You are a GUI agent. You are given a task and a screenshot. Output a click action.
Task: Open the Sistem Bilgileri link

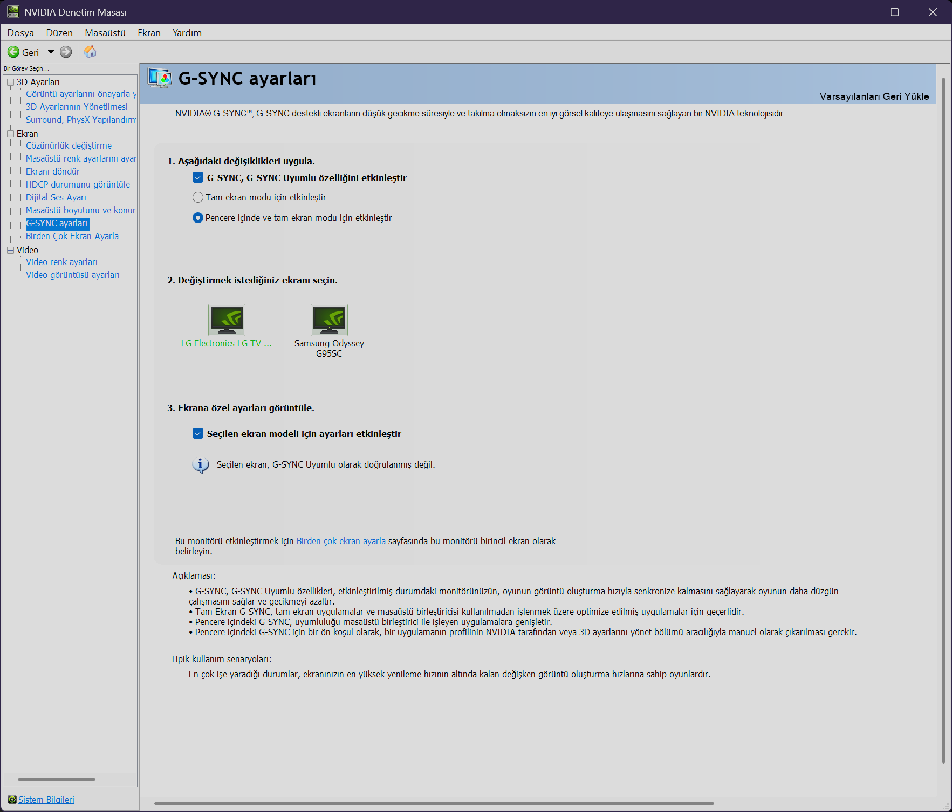pos(46,800)
